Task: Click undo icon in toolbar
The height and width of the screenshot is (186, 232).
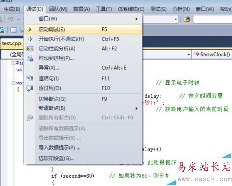Action: click(x=11, y=19)
